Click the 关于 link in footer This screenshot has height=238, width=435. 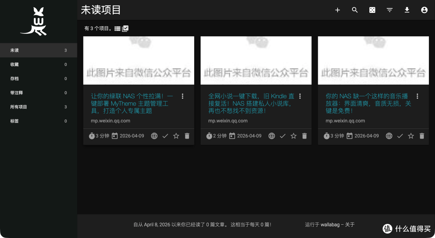pos(350,224)
